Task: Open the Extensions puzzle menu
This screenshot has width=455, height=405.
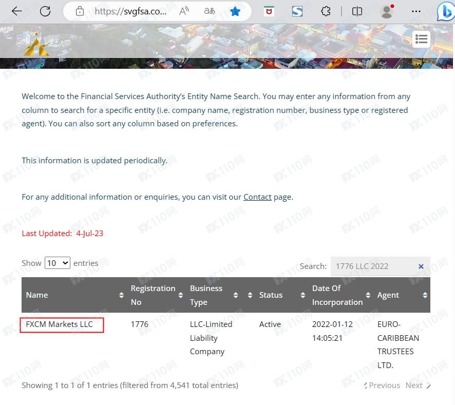Action: coord(326,11)
